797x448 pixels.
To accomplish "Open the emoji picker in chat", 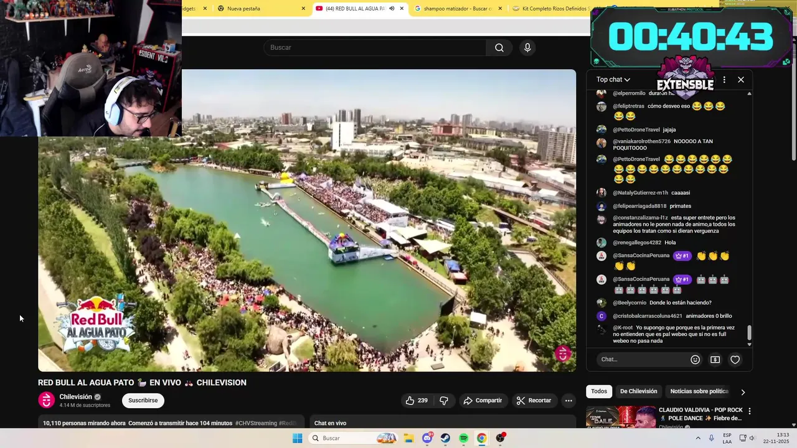I will point(696,360).
